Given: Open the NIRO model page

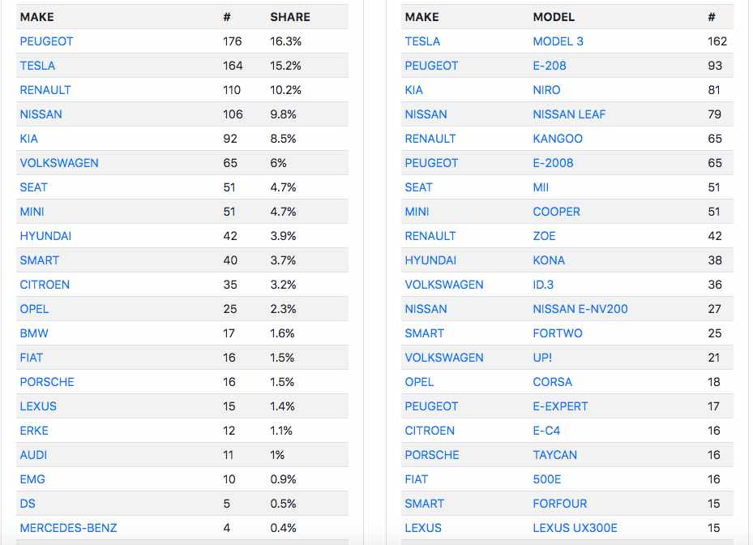Looking at the screenshot, I should coord(546,90).
